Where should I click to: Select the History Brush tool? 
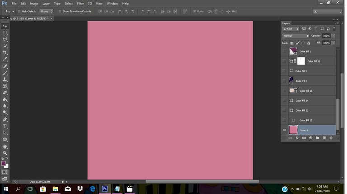[x=5, y=86]
